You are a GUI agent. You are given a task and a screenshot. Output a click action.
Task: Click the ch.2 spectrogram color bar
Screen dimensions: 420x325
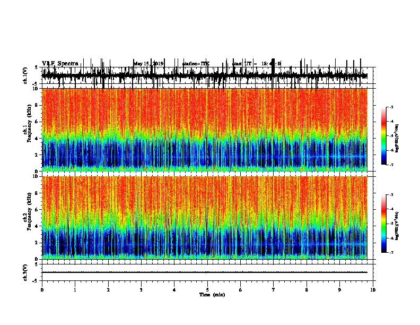coord(383,224)
